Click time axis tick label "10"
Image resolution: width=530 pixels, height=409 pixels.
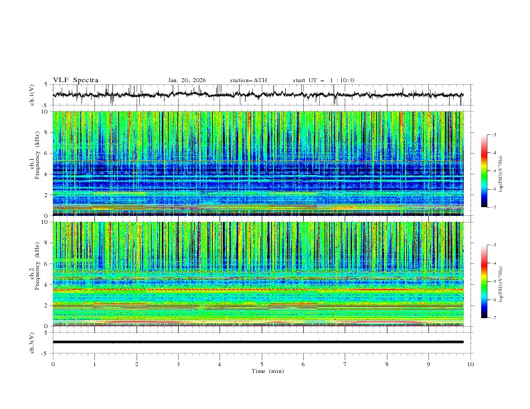470,364
